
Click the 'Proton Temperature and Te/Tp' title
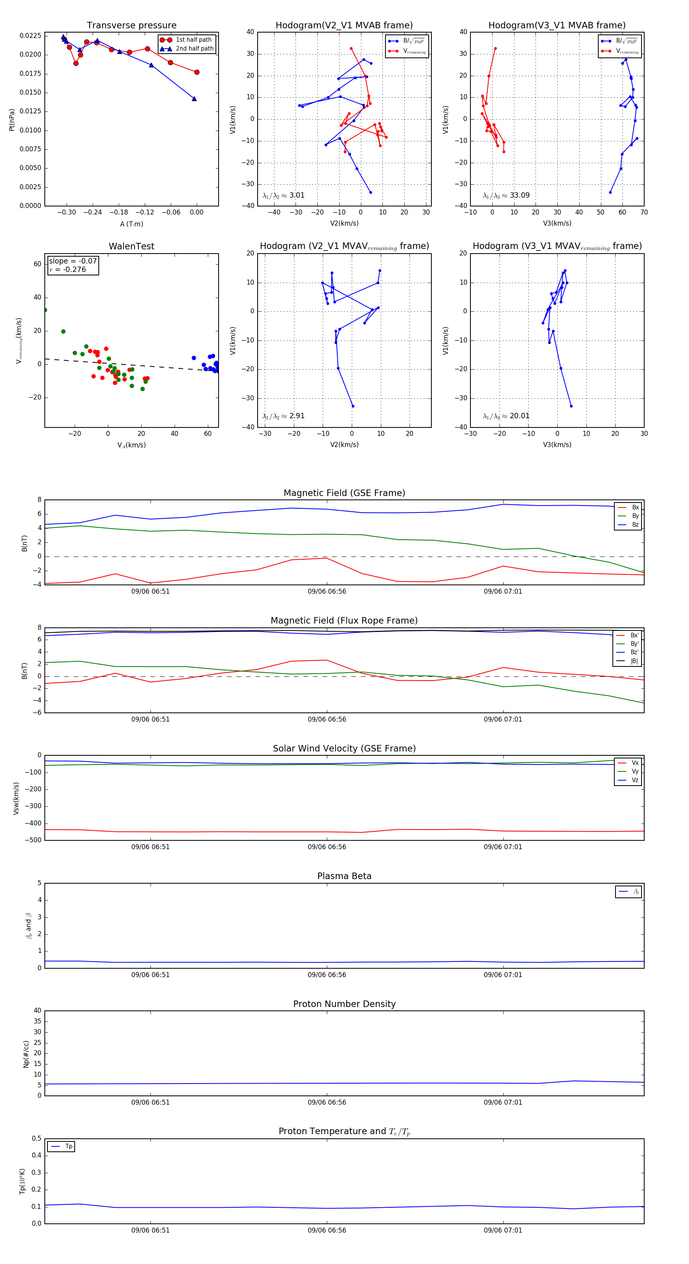pos(344,1131)
